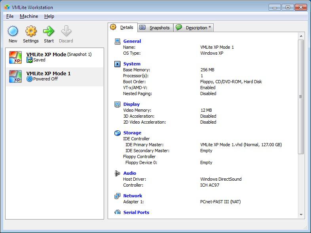Open the Help menu
The image size is (311, 233).
pos(49,16)
